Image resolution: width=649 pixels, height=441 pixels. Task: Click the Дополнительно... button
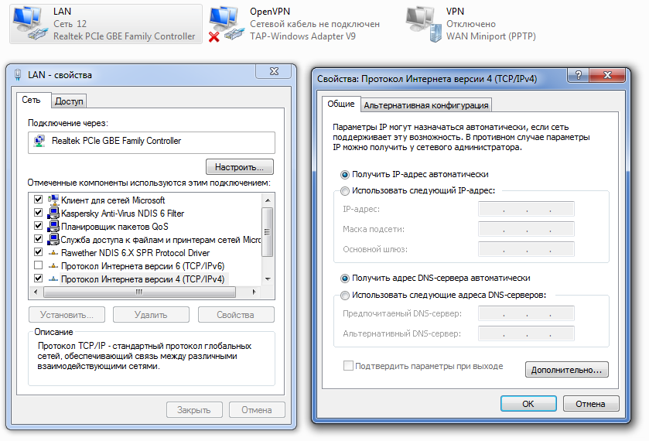(567, 370)
